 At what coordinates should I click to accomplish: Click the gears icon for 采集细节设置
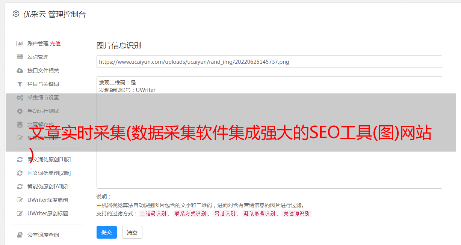[x=20, y=98]
